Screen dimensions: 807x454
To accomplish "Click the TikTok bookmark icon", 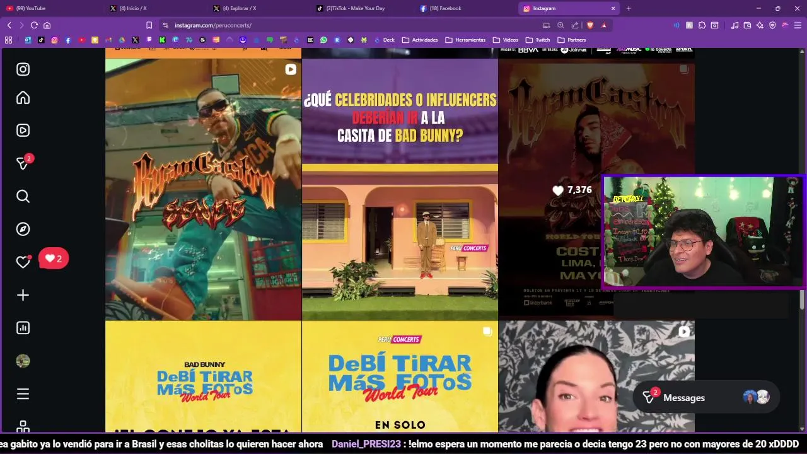I will [x=41, y=40].
